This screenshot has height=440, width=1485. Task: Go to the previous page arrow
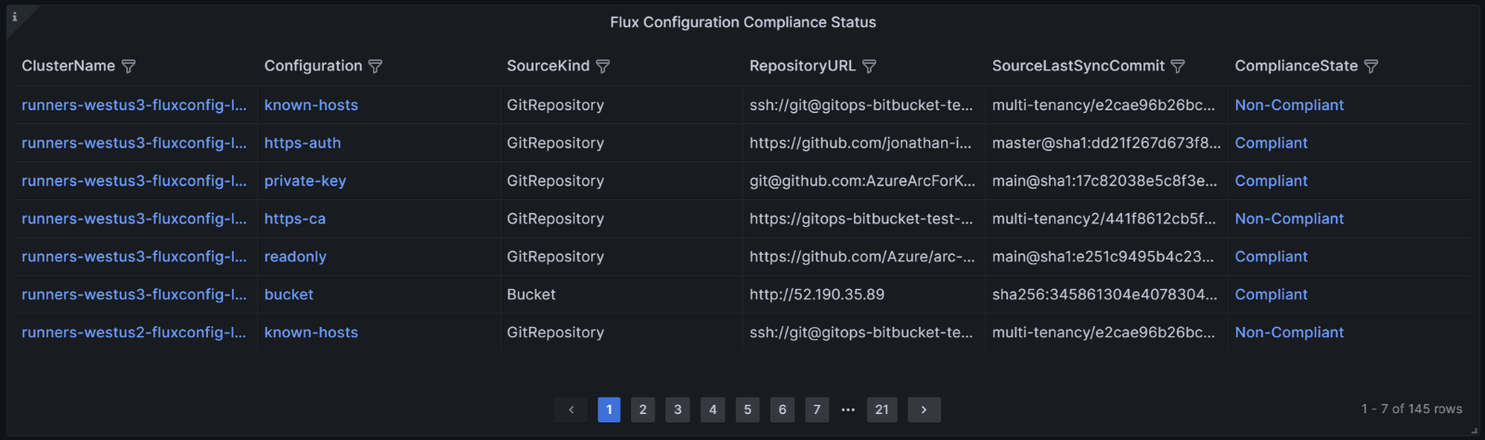pos(571,409)
